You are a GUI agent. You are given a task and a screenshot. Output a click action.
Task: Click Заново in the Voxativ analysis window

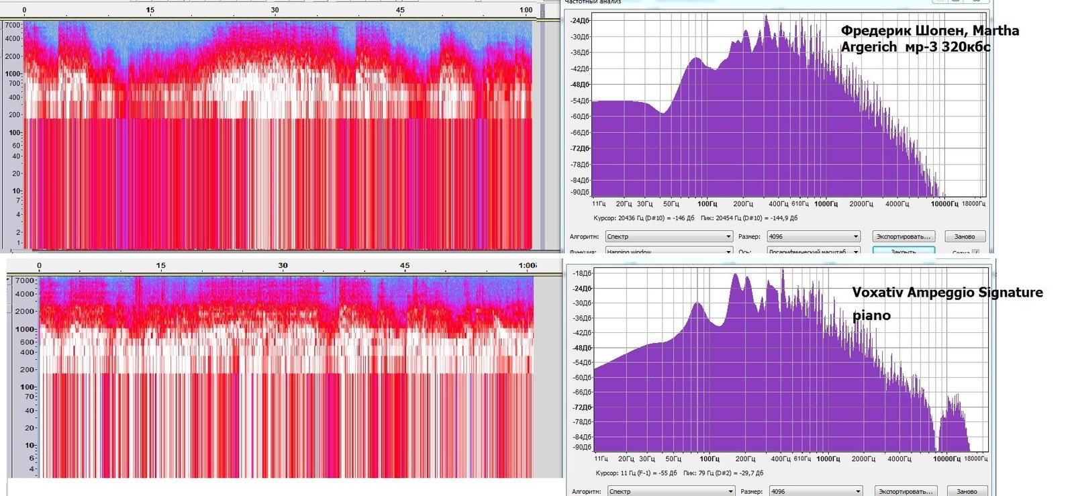[967, 491]
